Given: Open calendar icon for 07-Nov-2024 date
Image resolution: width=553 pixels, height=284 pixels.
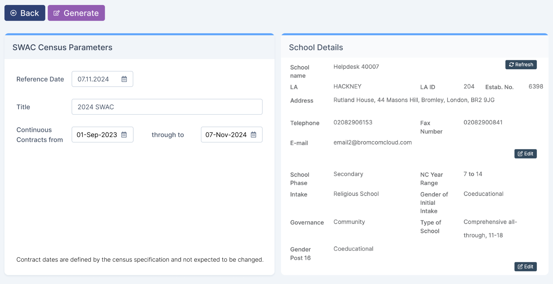Looking at the screenshot, I should pyautogui.click(x=253, y=135).
